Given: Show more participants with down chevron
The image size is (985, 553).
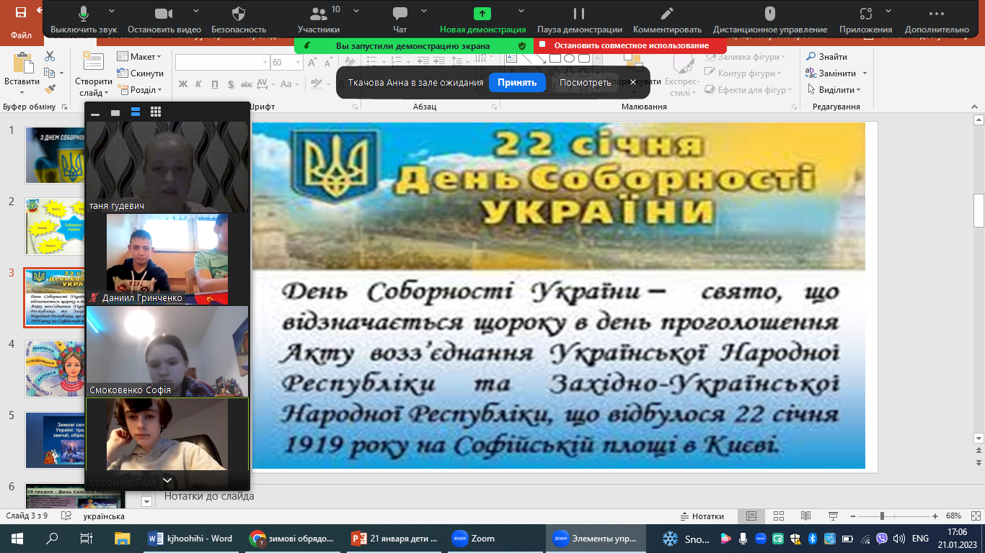Looking at the screenshot, I should click(167, 480).
